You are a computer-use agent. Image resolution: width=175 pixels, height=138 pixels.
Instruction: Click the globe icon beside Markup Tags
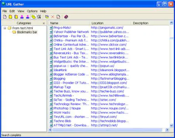pos(51,87)
